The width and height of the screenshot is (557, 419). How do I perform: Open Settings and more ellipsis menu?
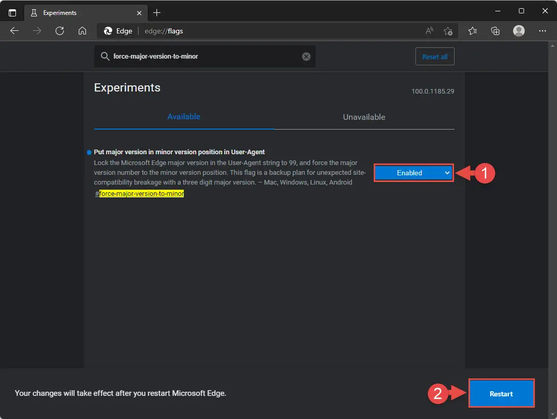[x=542, y=31]
